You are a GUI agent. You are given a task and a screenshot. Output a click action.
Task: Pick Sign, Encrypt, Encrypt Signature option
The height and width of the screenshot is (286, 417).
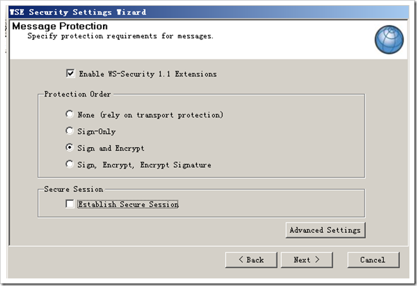coord(69,165)
